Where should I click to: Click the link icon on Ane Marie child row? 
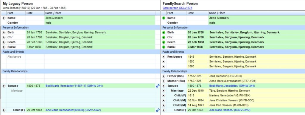(158, 110)
